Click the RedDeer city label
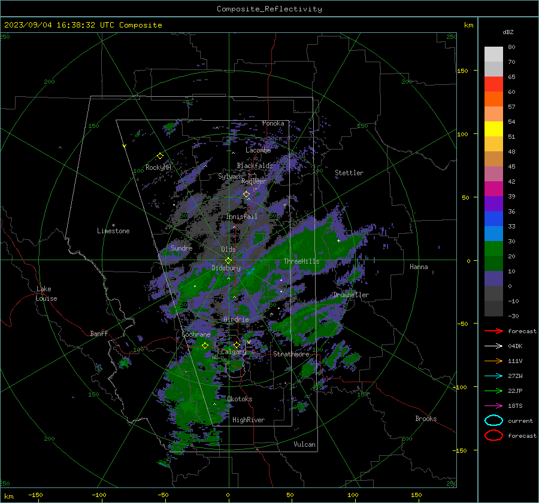This screenshot has height=503, width=539. 254,181
